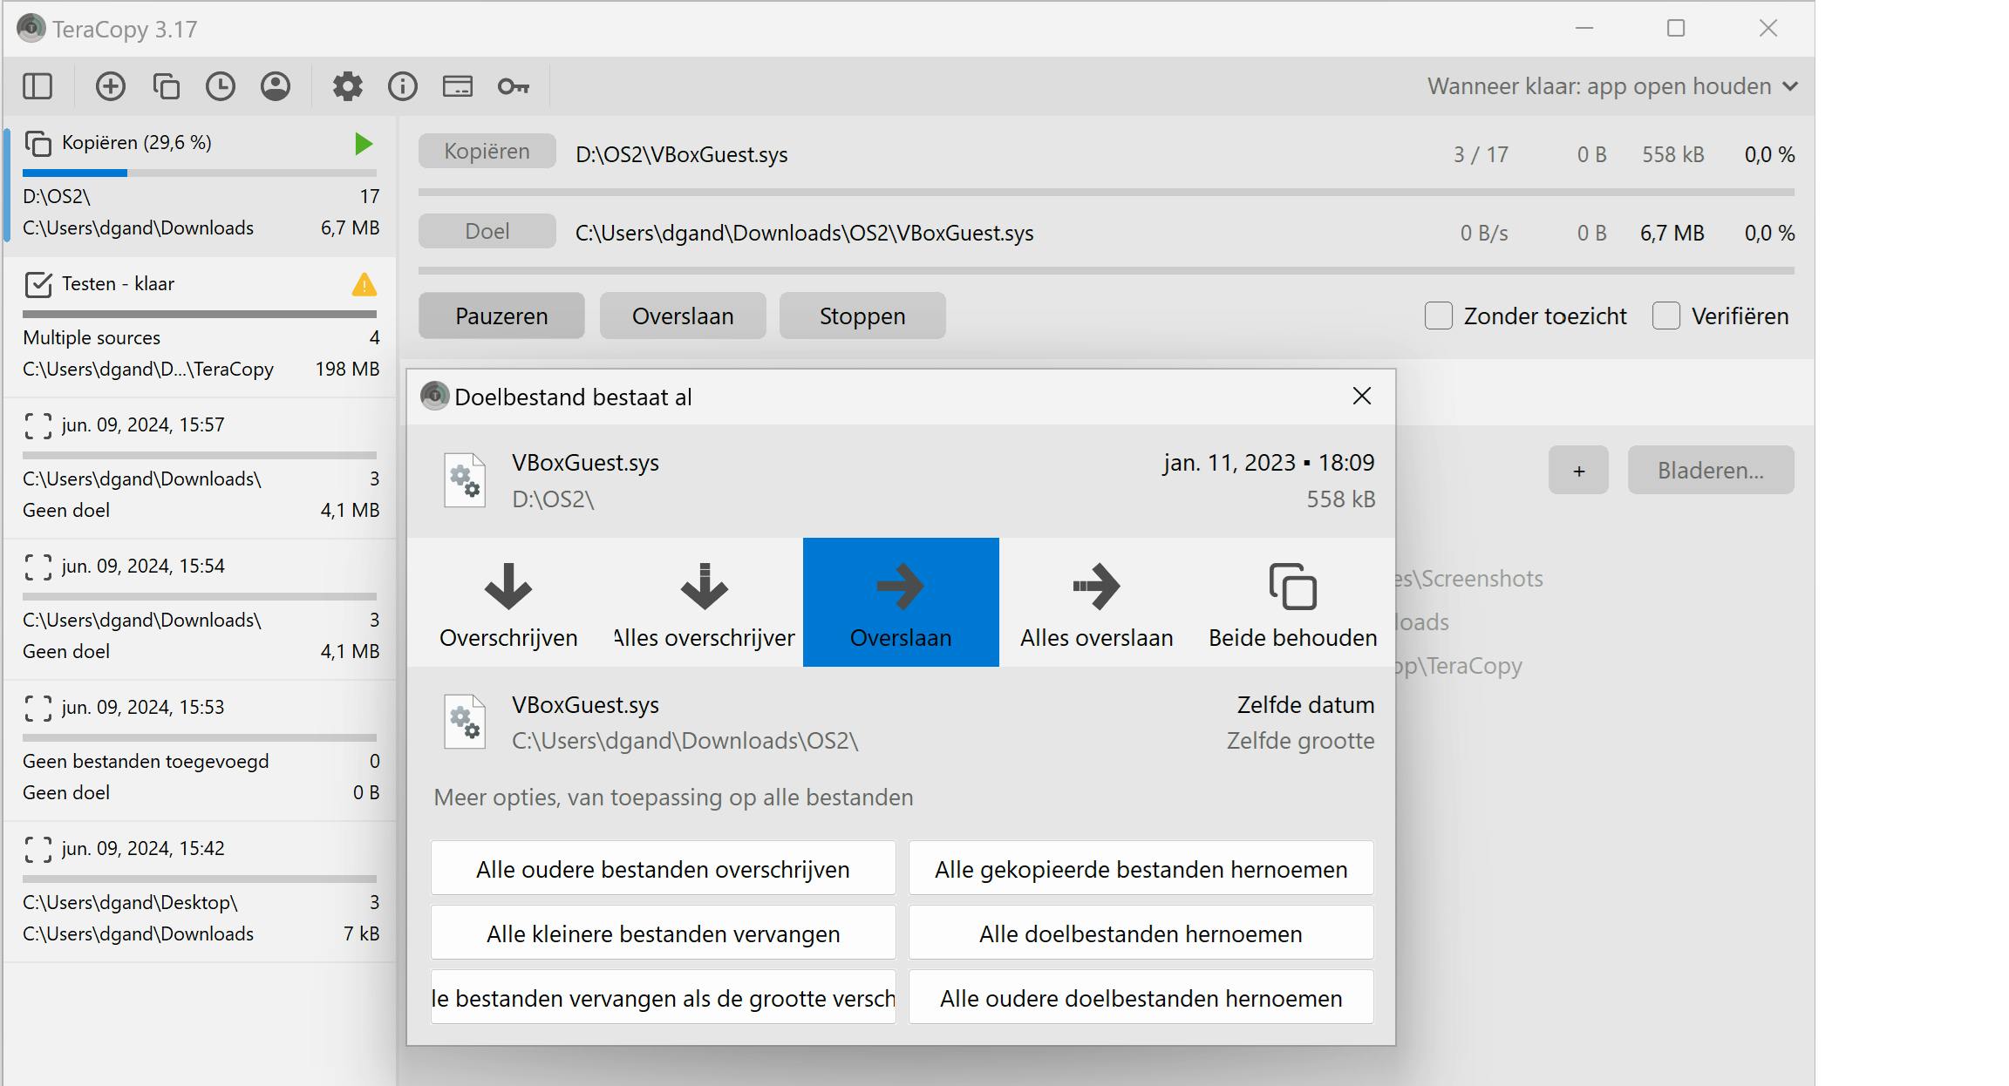Open settings gear icon
The width and height of the screenshot is (2009, 1086).
point(347,86)
